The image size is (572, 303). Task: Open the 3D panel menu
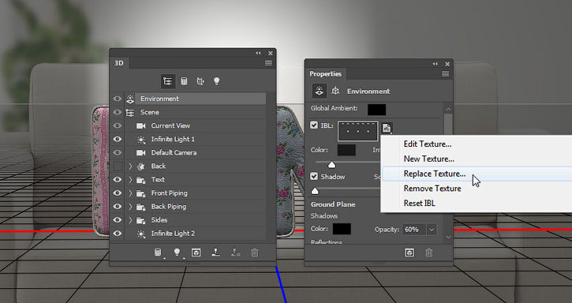point(268,63)
